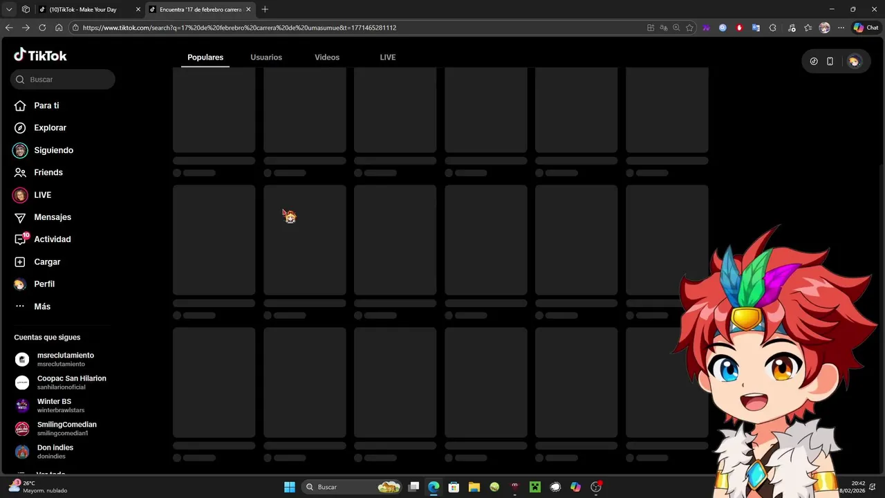885x498 pixels.
Task: Open SmilingComedian account
Action: pos(57,428)
